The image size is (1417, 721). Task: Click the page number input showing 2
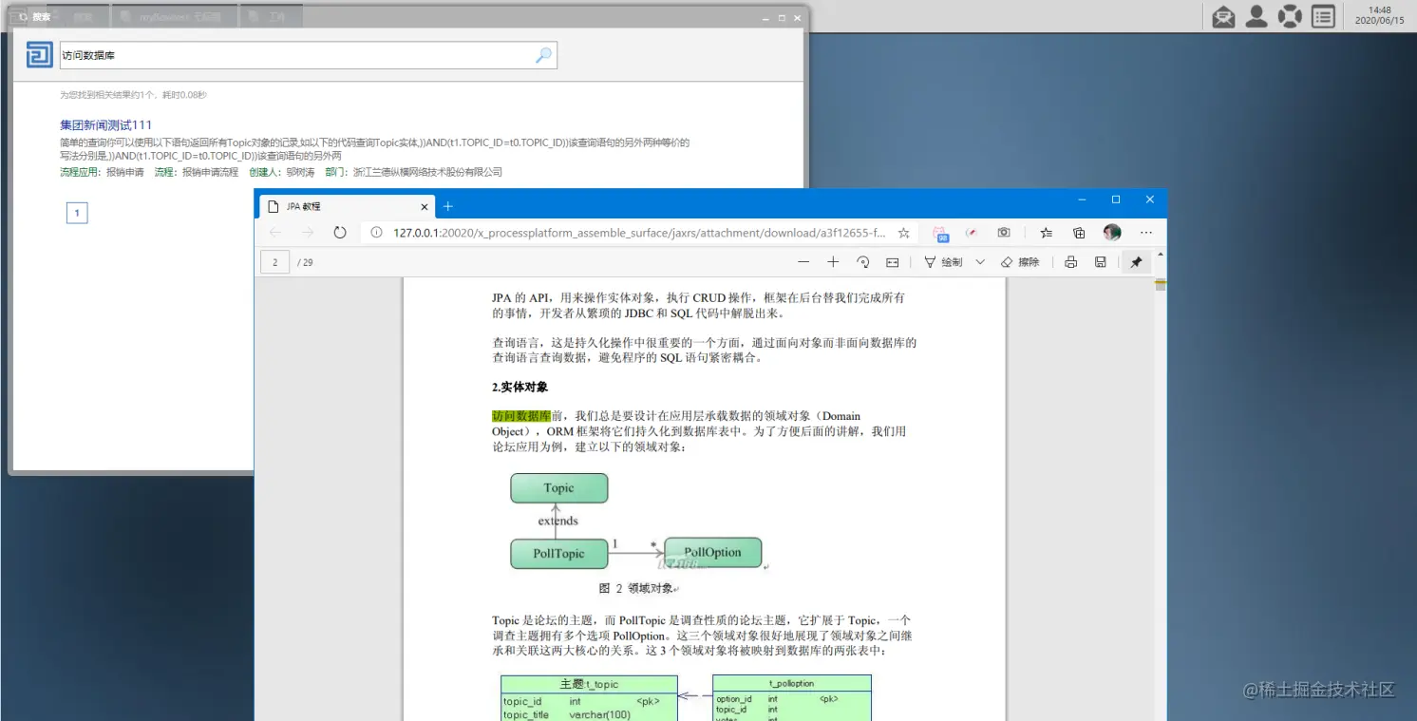[x=274, y=261]
